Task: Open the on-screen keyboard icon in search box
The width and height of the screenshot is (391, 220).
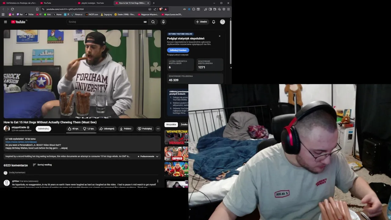Action: click(145, 22)
